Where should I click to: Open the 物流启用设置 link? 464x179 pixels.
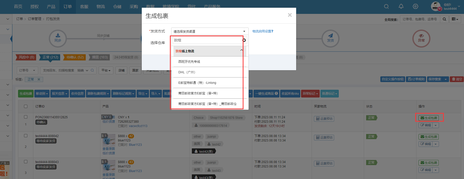point(263,31)
